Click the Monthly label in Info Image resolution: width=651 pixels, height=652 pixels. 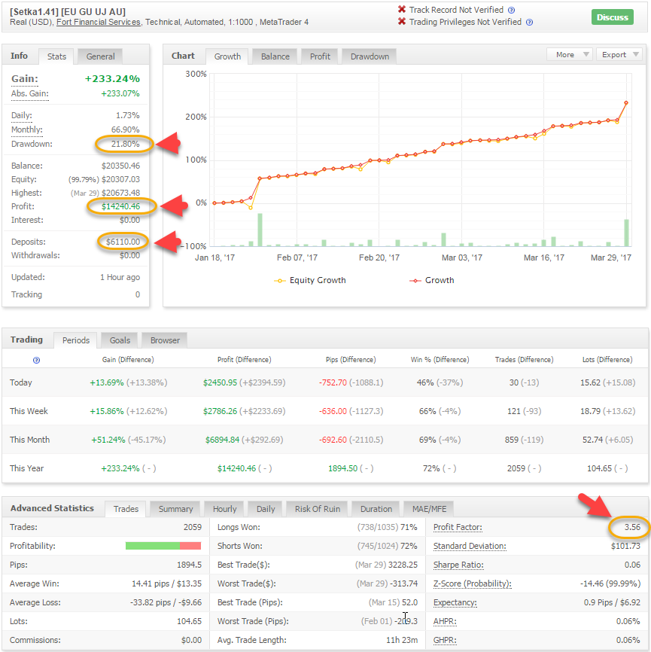[x=26, y=129]
